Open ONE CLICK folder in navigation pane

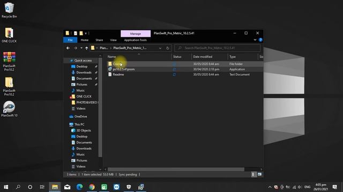coord(84,97)
